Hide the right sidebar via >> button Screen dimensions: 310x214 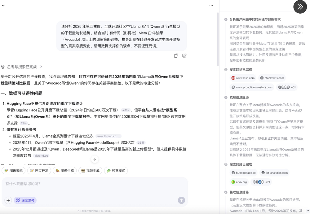pos(300,7)
